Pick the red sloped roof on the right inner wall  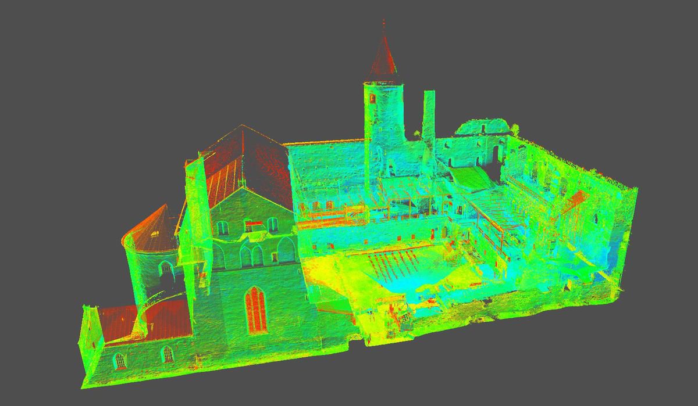(x=575, y=201)
